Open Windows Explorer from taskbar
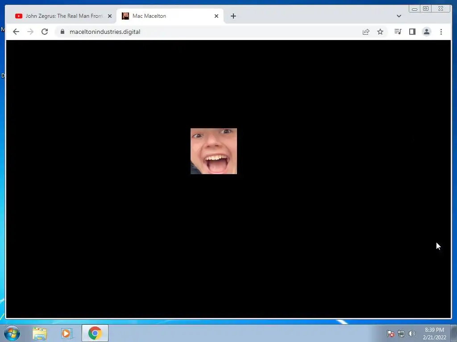 coord(40,333)
